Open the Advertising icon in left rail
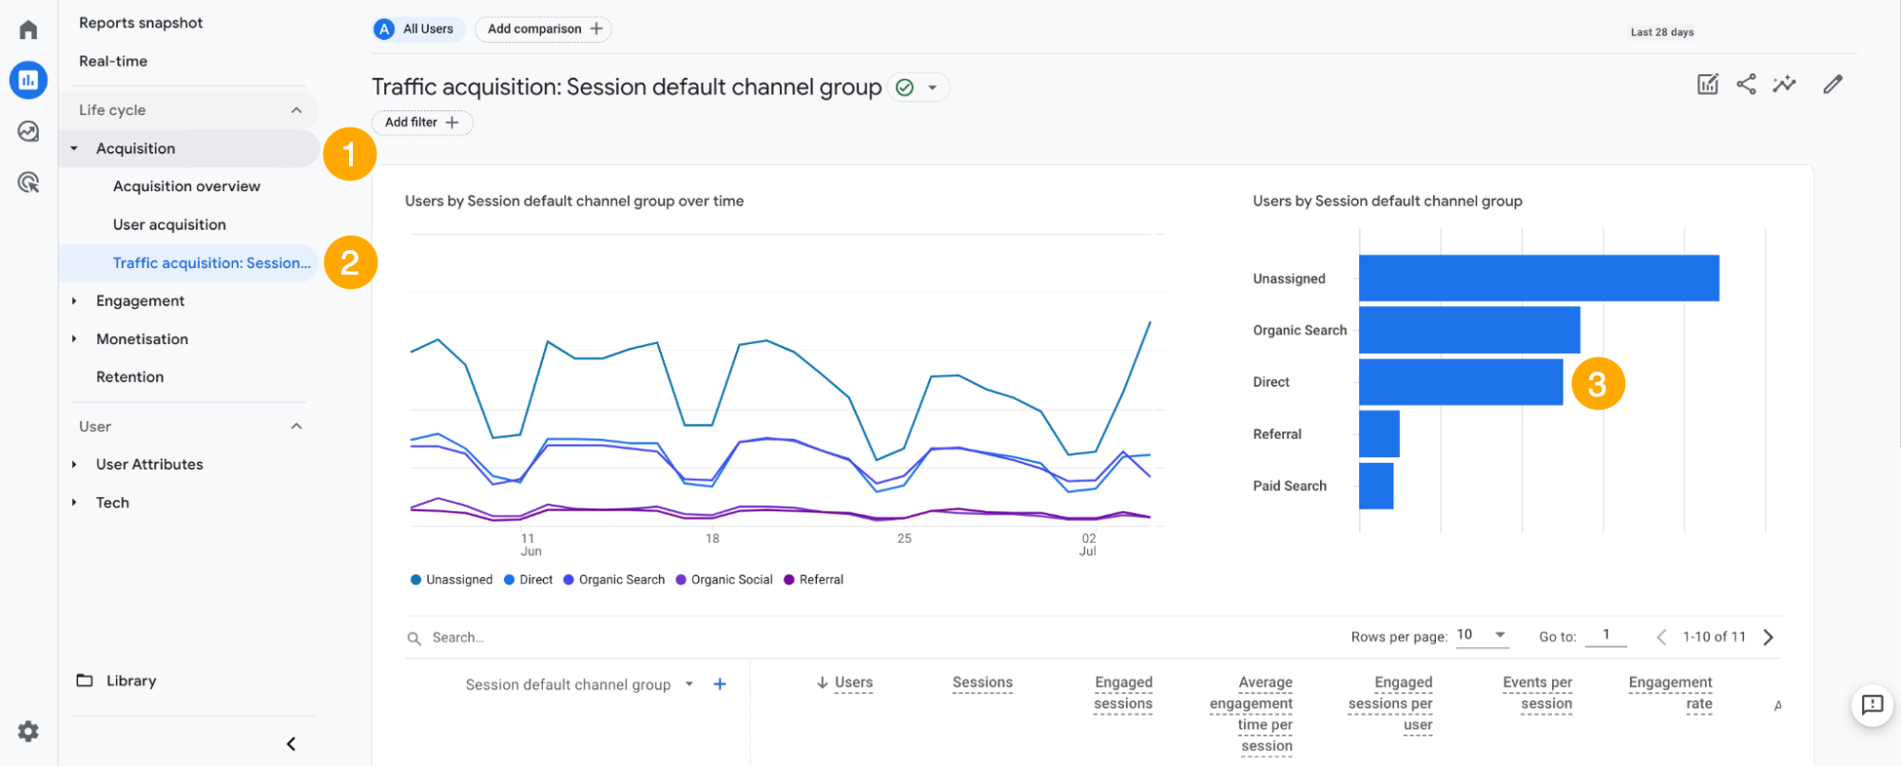 (x=29, y=182)
